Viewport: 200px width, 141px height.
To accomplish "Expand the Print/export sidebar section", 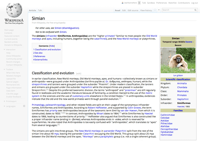I will (x=5, y=101).
